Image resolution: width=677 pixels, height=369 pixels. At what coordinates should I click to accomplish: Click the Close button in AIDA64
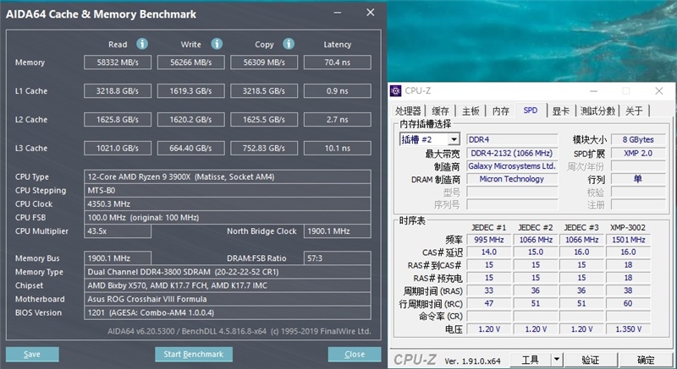355,355
